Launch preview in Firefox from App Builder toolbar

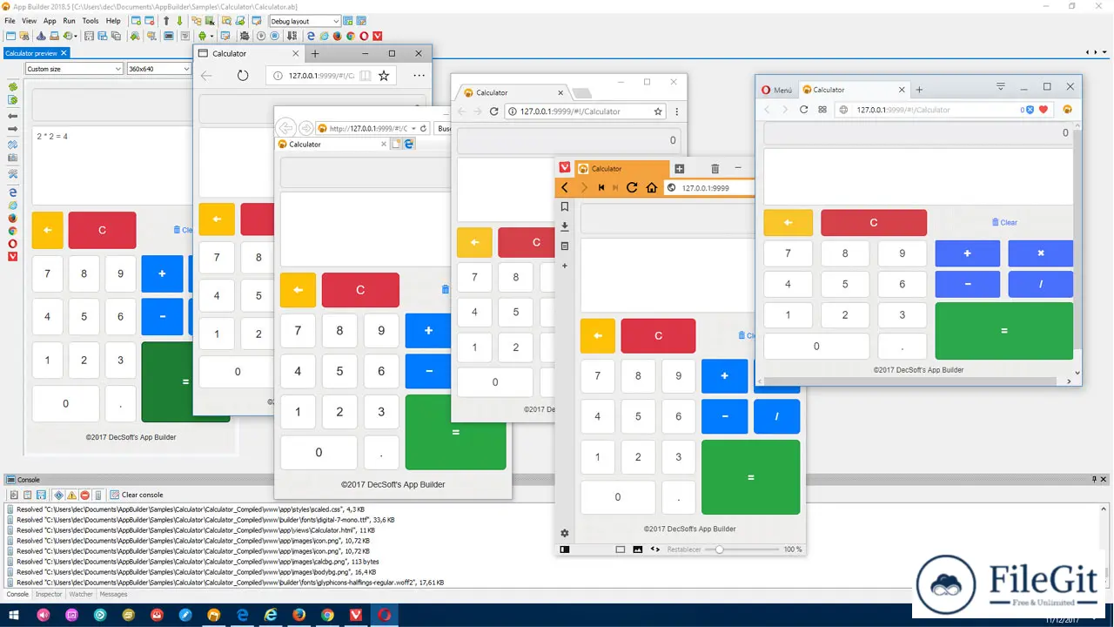[x=338, y=36]
